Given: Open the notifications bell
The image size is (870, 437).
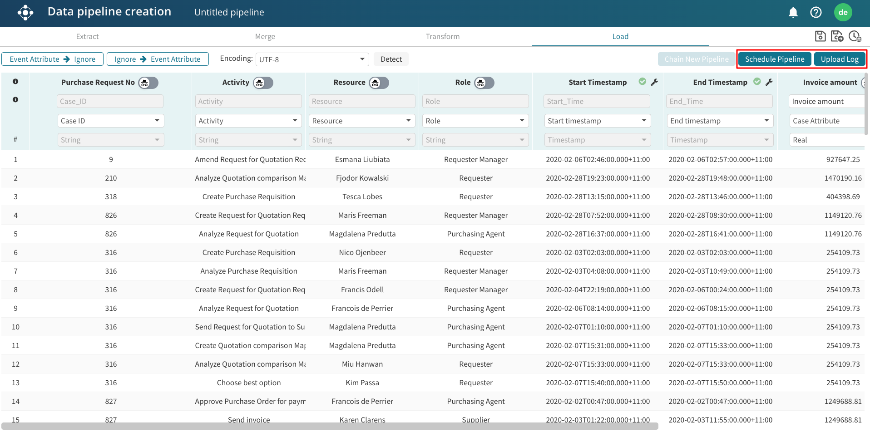Looking at the screenshot, I should [793, 12].
